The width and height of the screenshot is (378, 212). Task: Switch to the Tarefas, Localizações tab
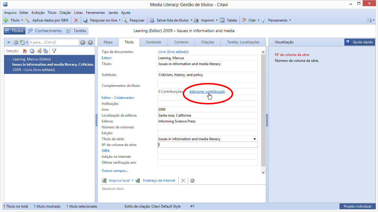243,42
